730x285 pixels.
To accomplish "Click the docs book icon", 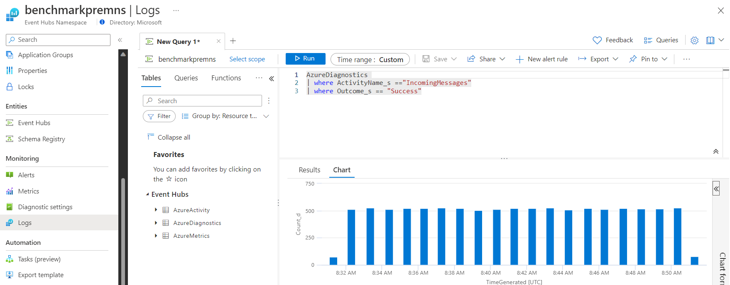I will (x=710, y=40).
